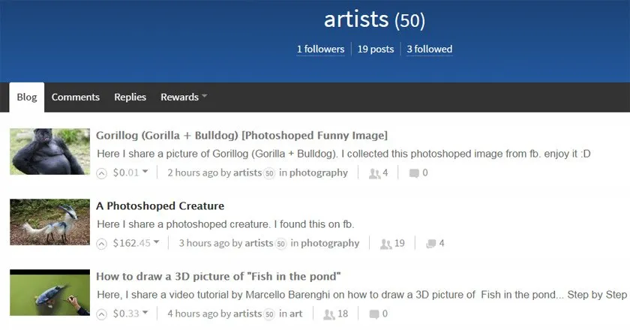
Task: View the 1 followers list
Action: [x=321, y=49]
